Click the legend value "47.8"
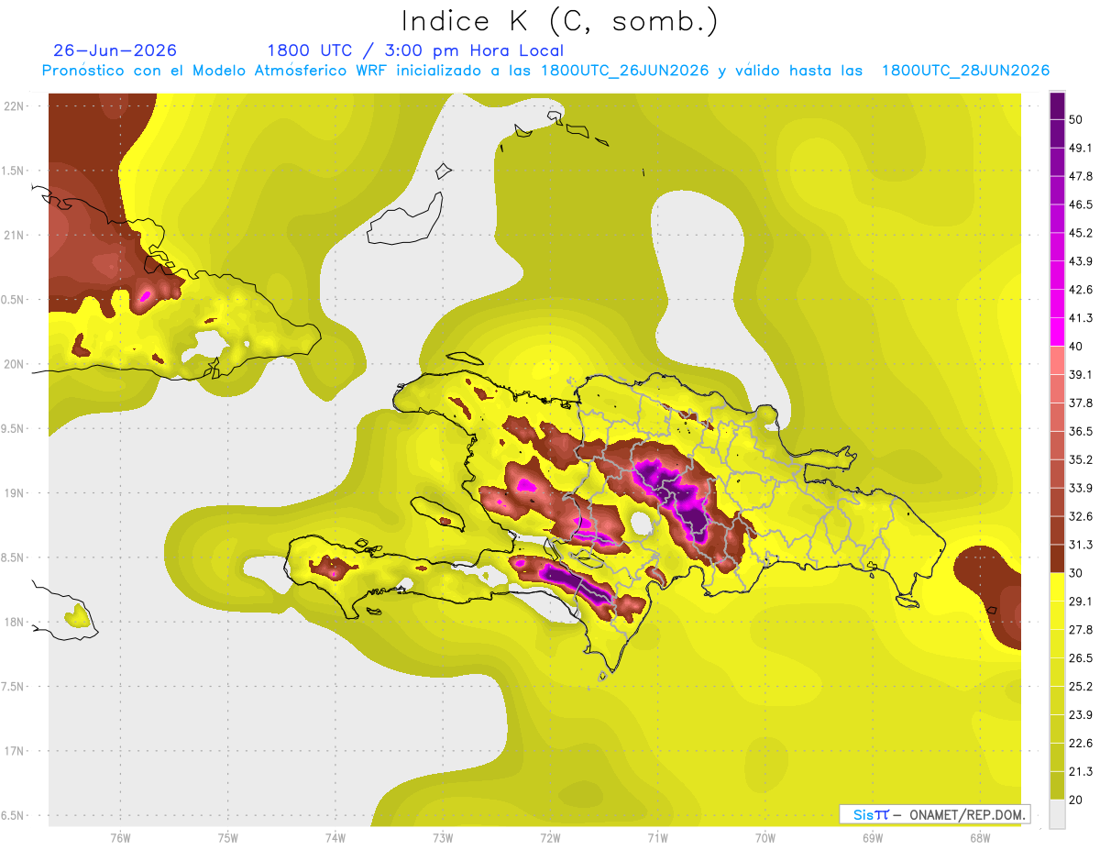The height and width of the screenshot is (850, 1100). (x=1080, y=176)
